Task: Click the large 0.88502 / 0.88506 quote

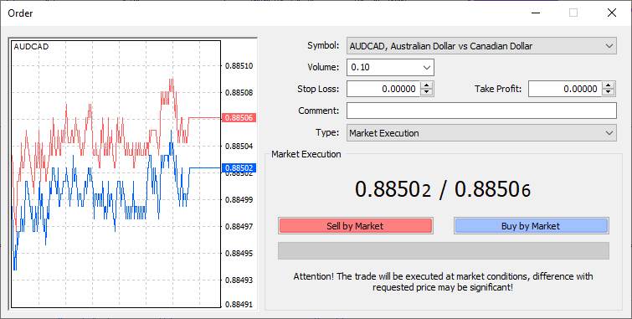Action: click(443, 189)
